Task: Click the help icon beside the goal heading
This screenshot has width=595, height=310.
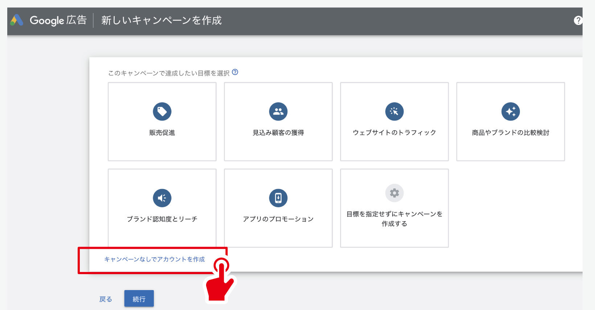Action: click(235, 72)
